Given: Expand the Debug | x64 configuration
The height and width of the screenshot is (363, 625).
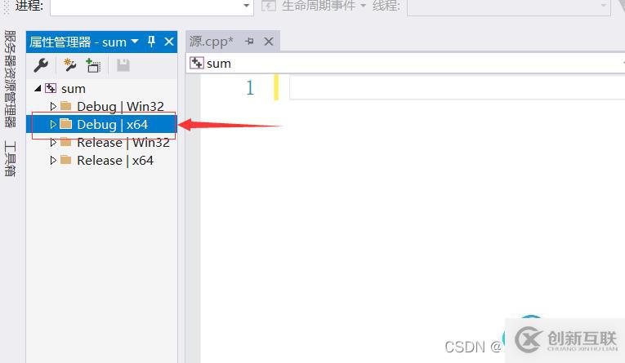Looking at the screenshot, I should pyautogui.click(x=53, y=124).
